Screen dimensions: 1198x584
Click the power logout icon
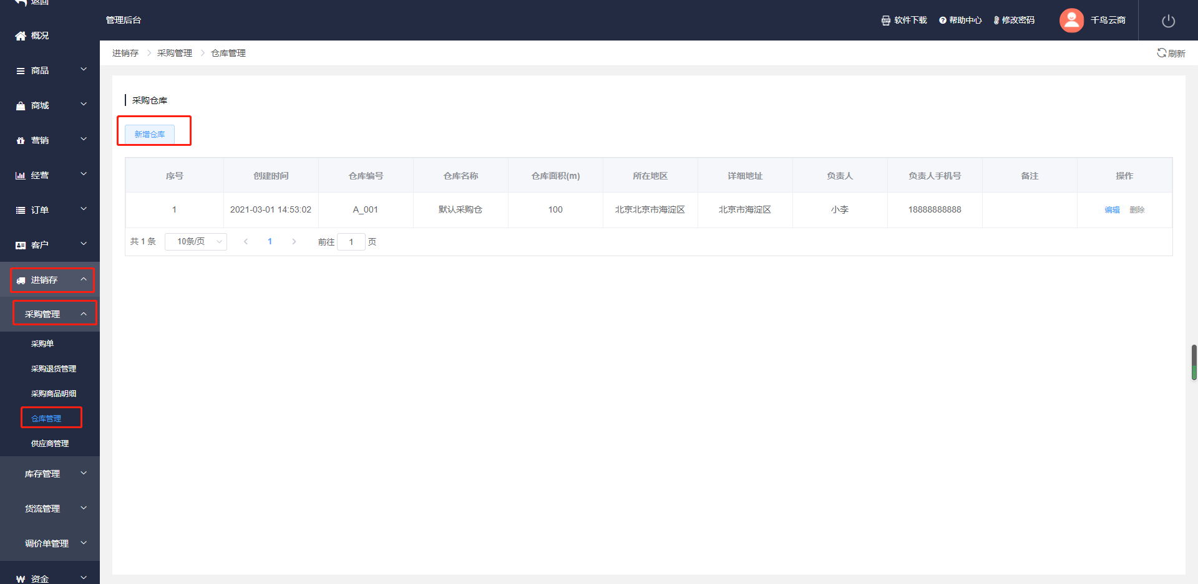tap(1168, 21)
